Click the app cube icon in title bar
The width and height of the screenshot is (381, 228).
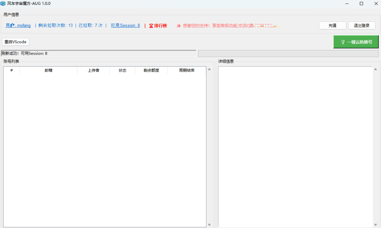[3, 3]
